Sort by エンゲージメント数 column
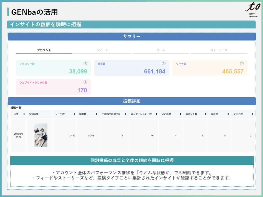The width and height of the screenshot is (263, 197). pos(156,114)
